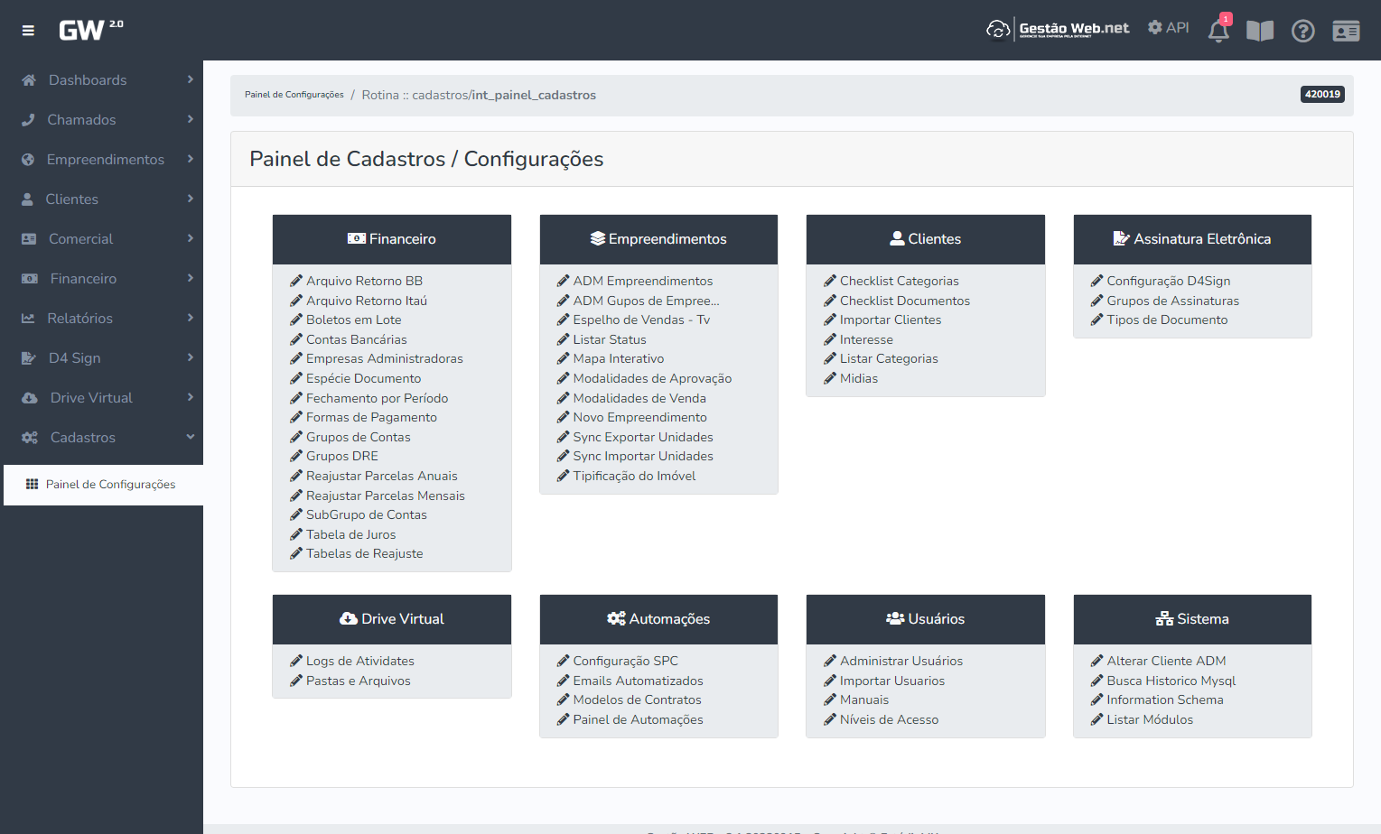Screen dimensions: 1381x834
Task: Click the 420019 badge
Action: coord(1321,95)
